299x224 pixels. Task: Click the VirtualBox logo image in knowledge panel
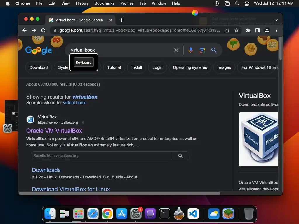tap(258, 139)
